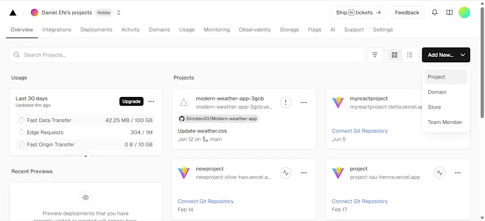Open modern-weather-app-3gcb three-dot menu
The image size is (485, 221).
coord(304,102)
